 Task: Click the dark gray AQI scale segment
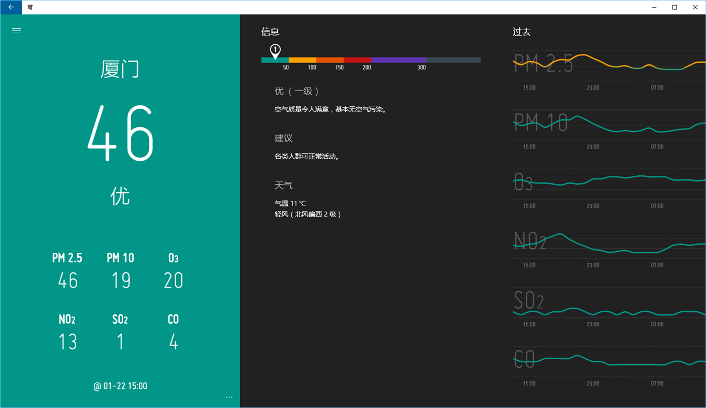(453, 60)
